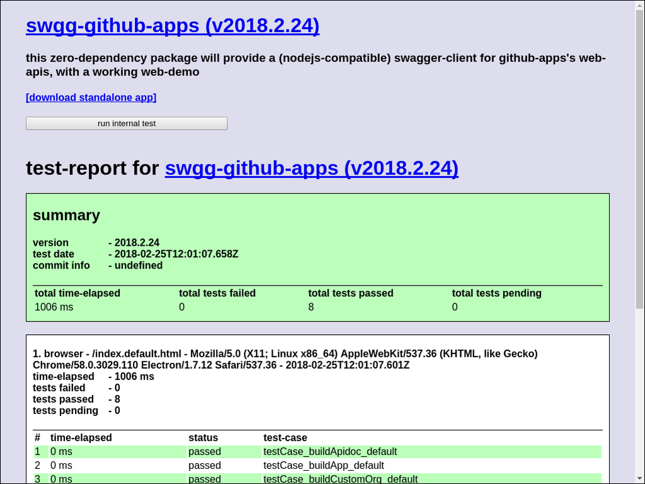Click the scrollbar up arrow
This screenshot has width=645, height=484.
tap(640, 4)
